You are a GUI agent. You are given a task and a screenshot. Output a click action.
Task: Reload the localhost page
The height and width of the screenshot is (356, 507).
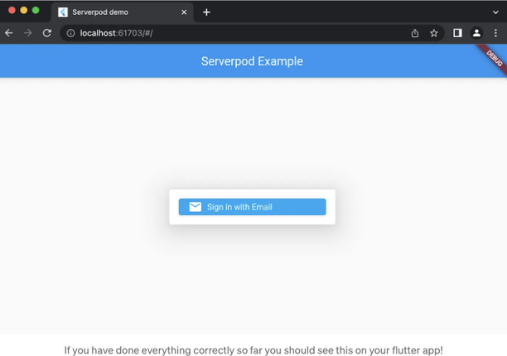click(x=47, y=33)
